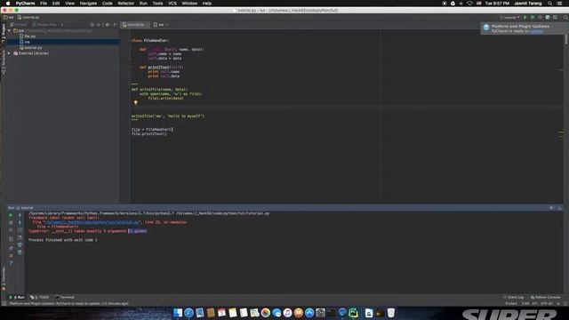Open the tutorial.py traceback file link

pyautogui.click(x=92, y=222)
